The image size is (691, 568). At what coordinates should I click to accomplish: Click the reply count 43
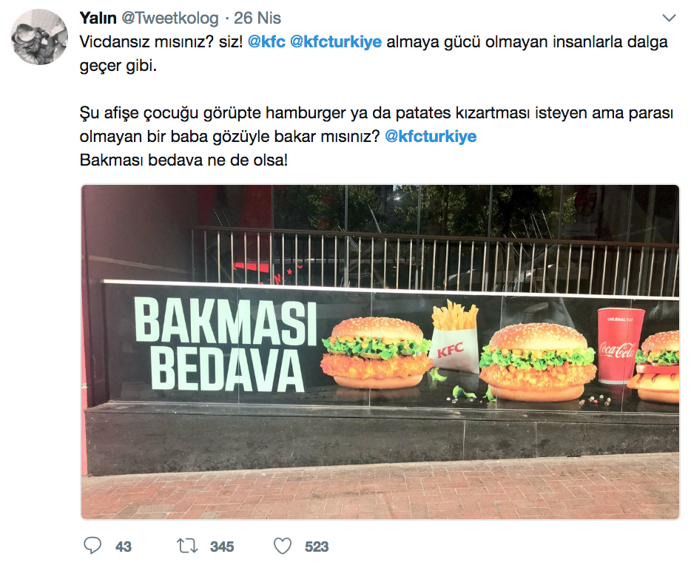[x=124, y=547]
